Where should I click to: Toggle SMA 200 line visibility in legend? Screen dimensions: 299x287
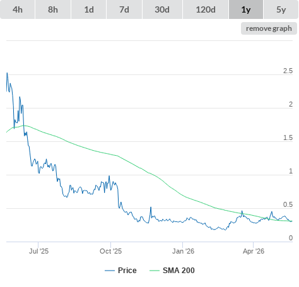pos(179,270)
